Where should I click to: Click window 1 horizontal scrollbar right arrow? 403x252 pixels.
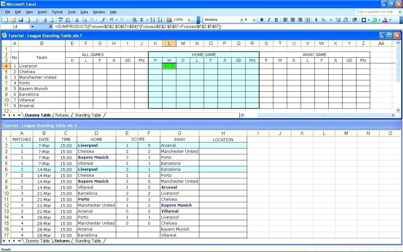tap(393, 115)
